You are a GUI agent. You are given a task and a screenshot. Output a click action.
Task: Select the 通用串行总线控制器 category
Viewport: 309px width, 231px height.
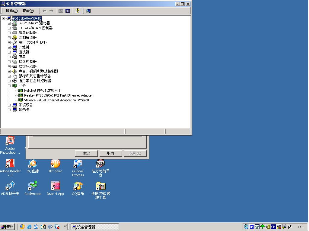coord(35,81)
